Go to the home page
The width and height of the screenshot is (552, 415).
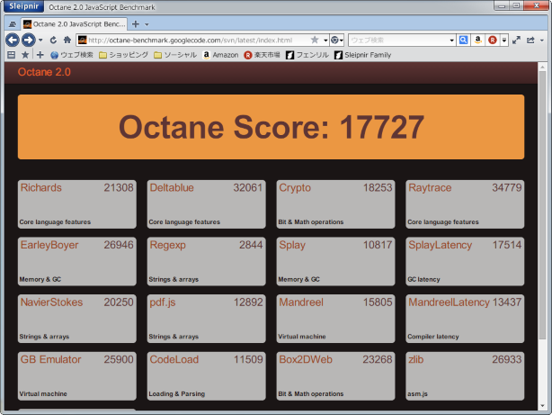[67, 40]
